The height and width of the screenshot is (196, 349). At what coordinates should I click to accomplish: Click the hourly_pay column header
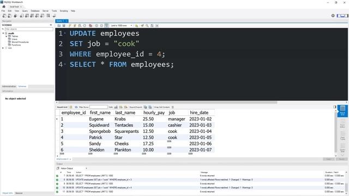[154, 113]
